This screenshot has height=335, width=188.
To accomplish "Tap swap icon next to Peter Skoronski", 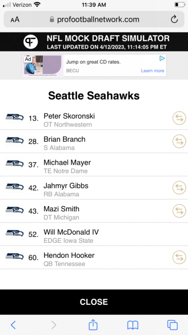I will [x=179, y=118].
